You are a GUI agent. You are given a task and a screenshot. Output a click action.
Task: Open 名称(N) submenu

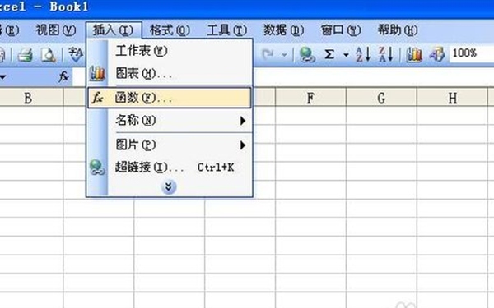tap(170, 121)
